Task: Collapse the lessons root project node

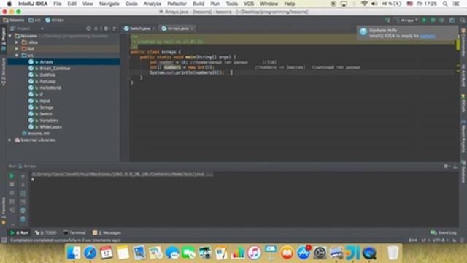Action: pos(10,36)
